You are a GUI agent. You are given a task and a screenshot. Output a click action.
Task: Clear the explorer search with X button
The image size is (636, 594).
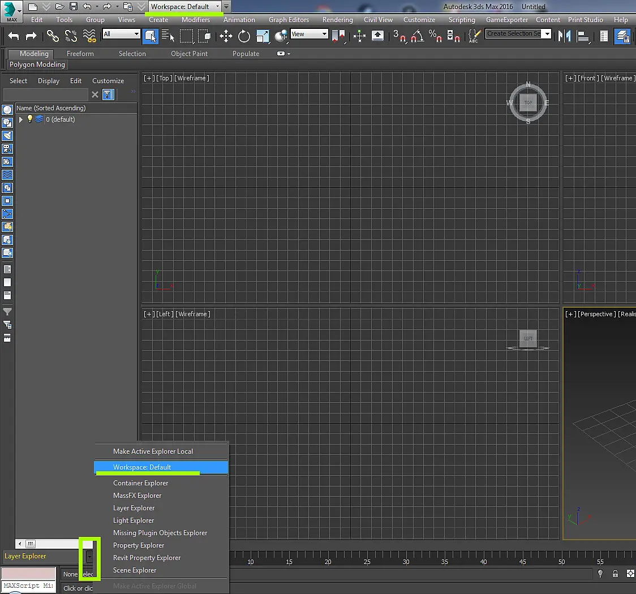[95, 94]
